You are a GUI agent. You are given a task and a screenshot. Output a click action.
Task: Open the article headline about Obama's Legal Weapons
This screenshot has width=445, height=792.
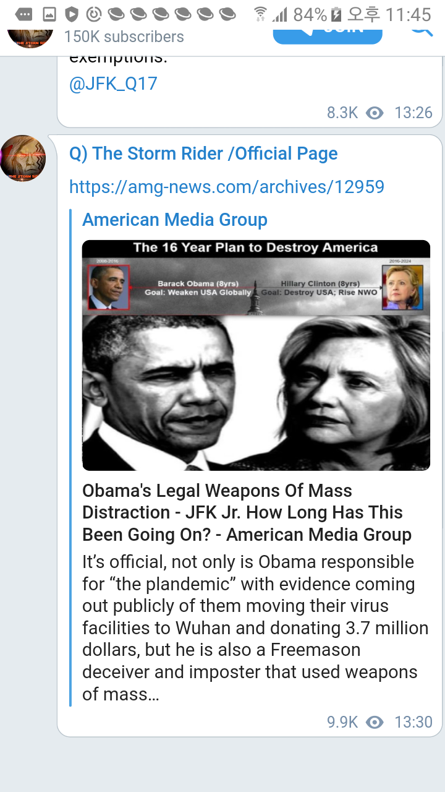coord(247,512)
